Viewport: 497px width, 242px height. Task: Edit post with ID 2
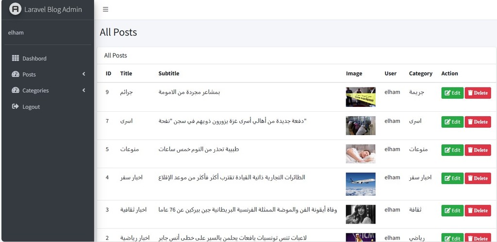coord(452,238)
